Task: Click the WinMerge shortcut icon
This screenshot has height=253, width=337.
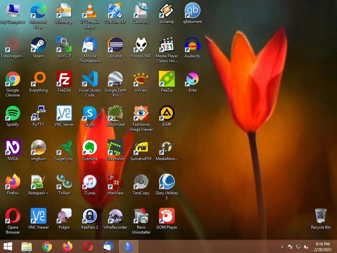Action: coord(64,10)
